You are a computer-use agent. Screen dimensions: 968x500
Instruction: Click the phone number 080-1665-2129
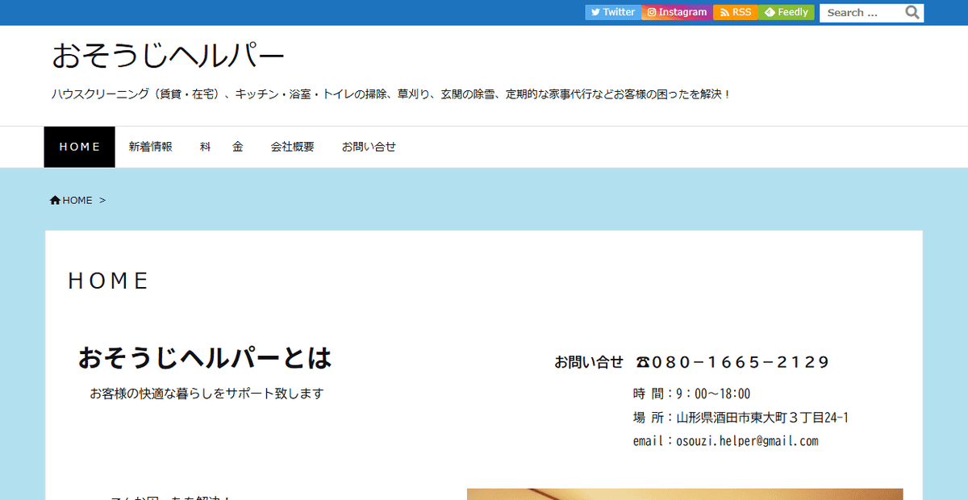741,362
